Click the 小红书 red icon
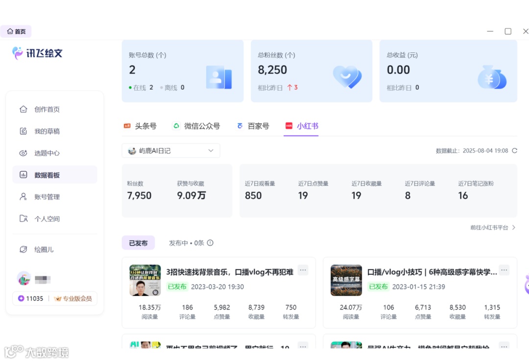529x362 pixels. 289,126
